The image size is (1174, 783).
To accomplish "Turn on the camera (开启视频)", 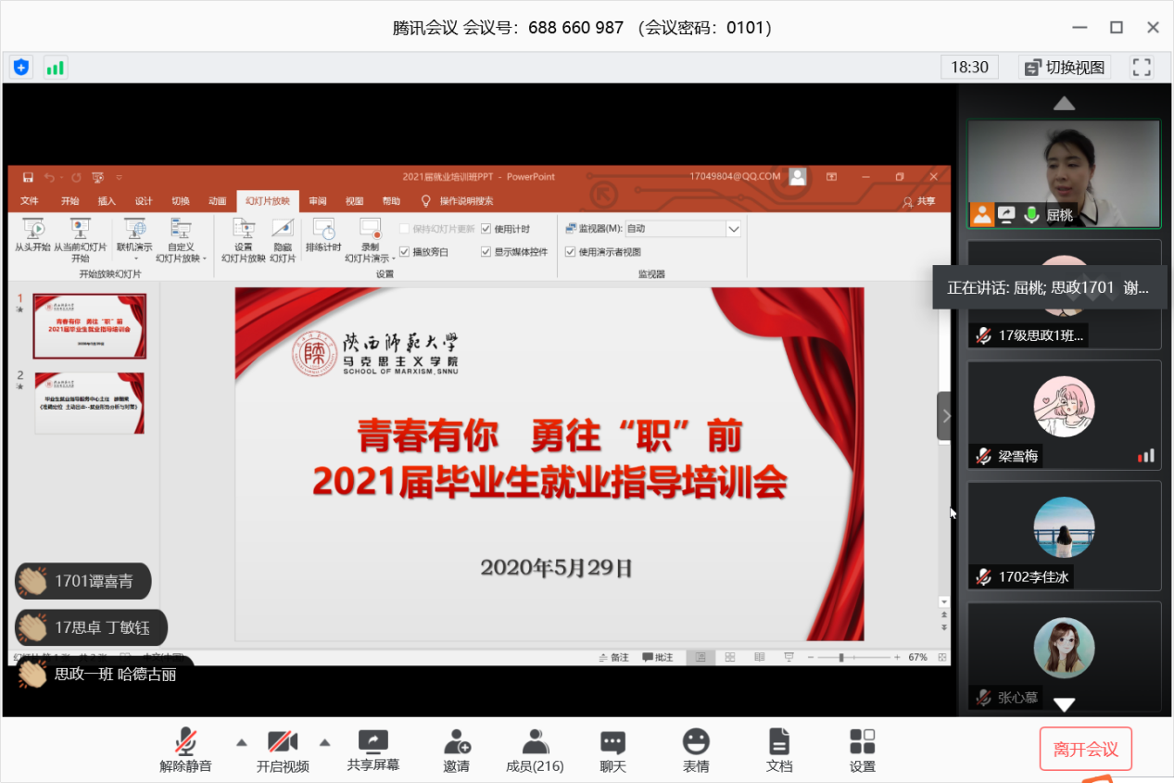I will click(283, 751).
